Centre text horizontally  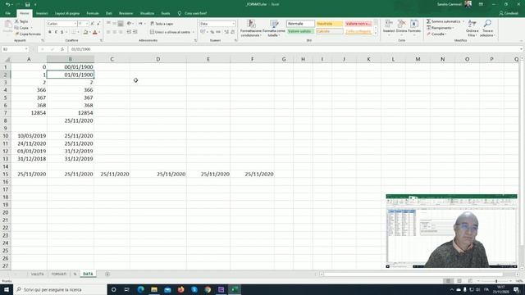115,32
